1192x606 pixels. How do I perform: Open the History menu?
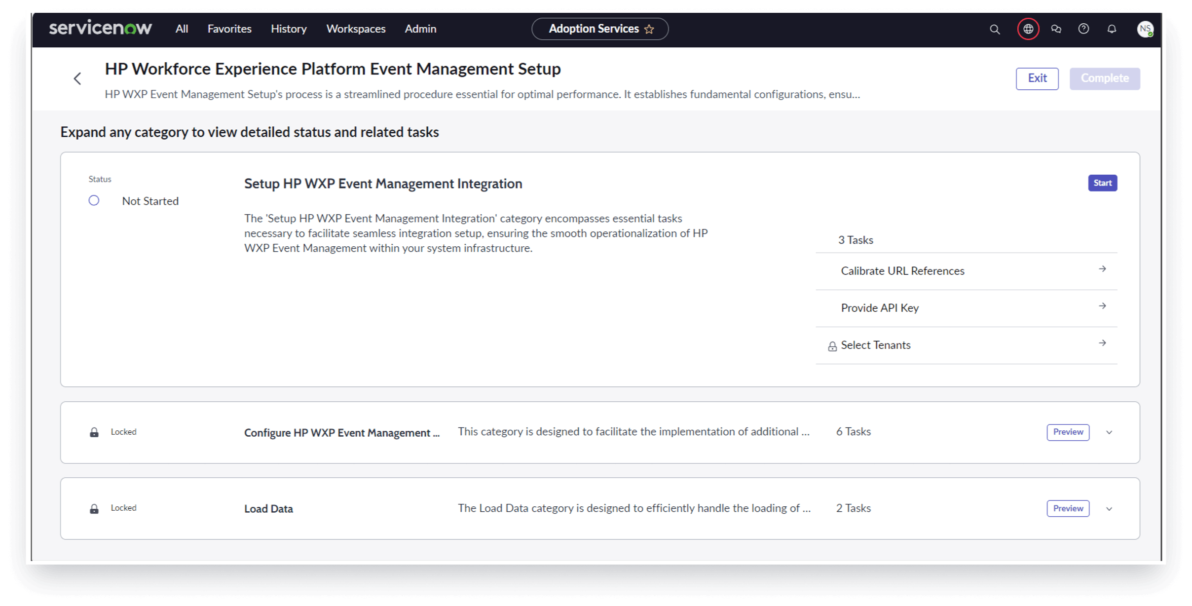289,29
